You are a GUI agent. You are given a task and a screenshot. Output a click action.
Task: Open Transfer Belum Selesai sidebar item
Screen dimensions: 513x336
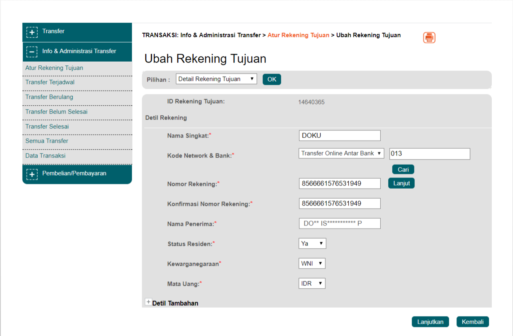click(77, 112)
